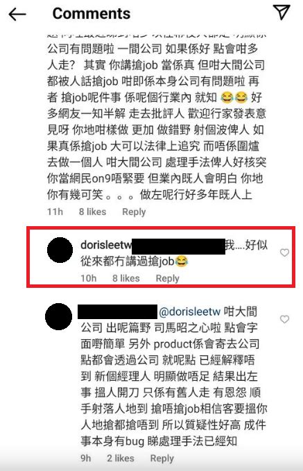This screenshot has width=303, height=471.
Task: Tap the 10h timestamp under dorisleetw's comment
Action: coord(88,278)
